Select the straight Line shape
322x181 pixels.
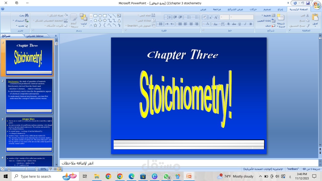click(114, 16)
